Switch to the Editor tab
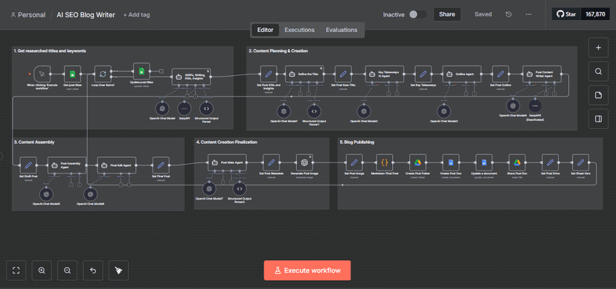 click(265, 30)
